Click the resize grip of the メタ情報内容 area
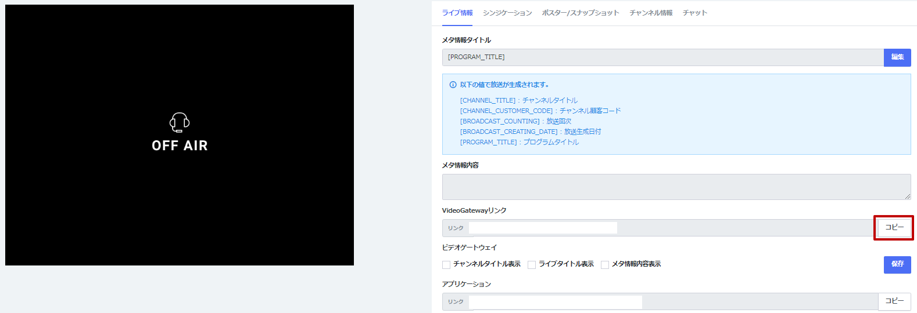Viewport: 917px width, 313px height. point(908,196)
